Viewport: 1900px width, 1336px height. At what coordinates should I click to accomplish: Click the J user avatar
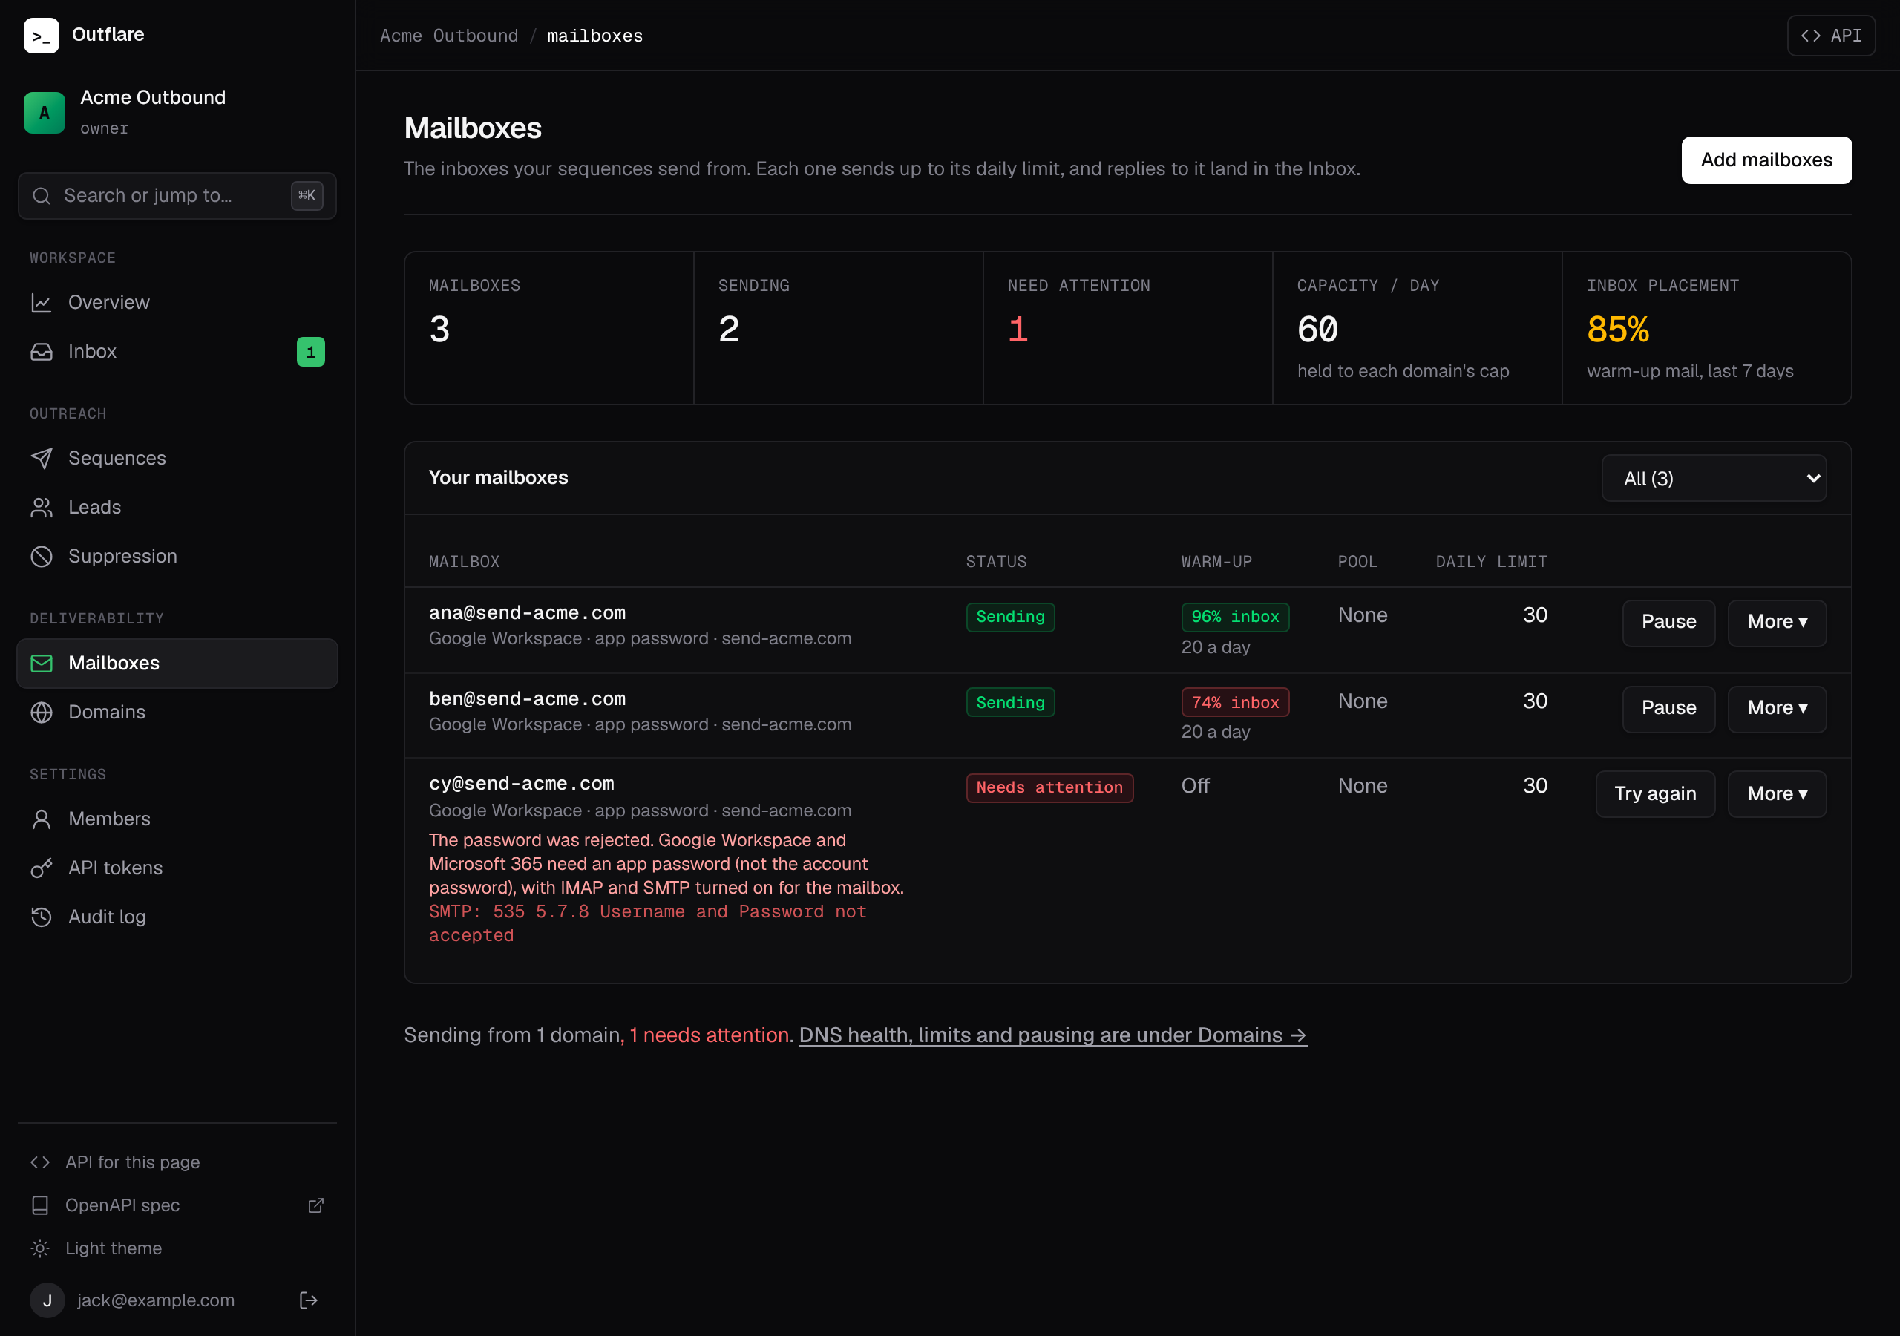click(47, 1300)
